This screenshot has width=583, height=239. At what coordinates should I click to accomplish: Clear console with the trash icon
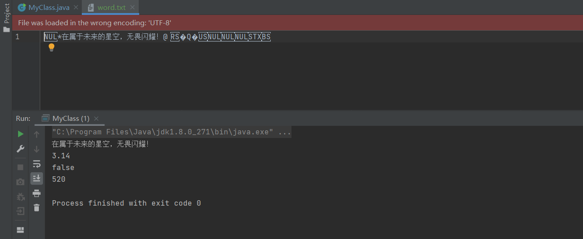[37, 207]
